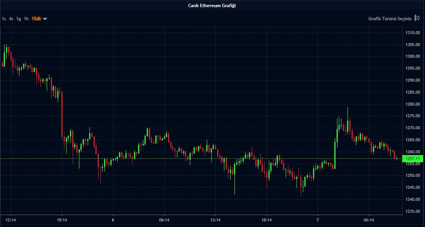
Task: Select the 1g timeframe
Action: [x=18, y=19]
